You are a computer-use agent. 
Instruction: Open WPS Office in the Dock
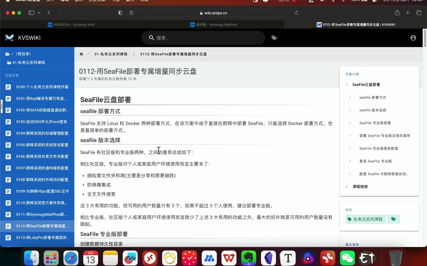(x=229, y=258)
